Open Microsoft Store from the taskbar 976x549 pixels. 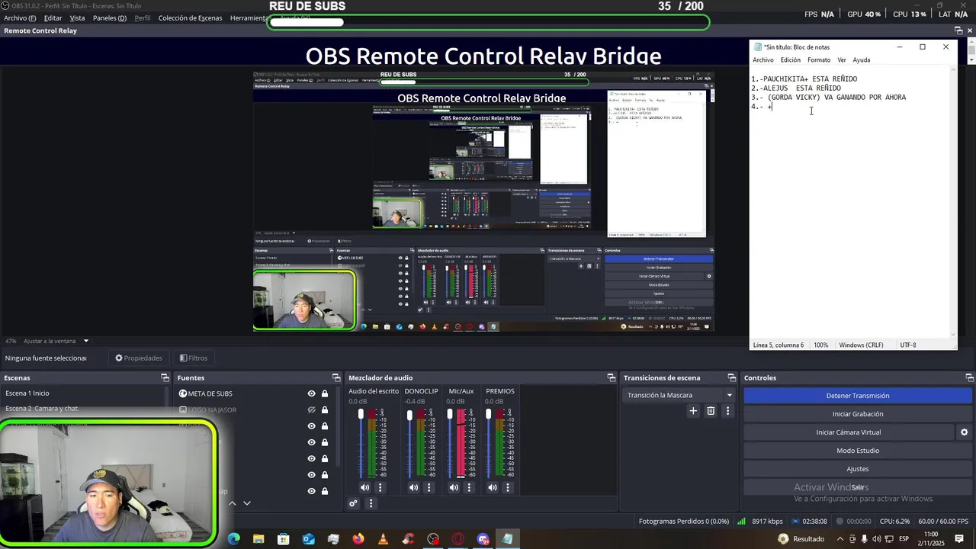click(284, 539)
